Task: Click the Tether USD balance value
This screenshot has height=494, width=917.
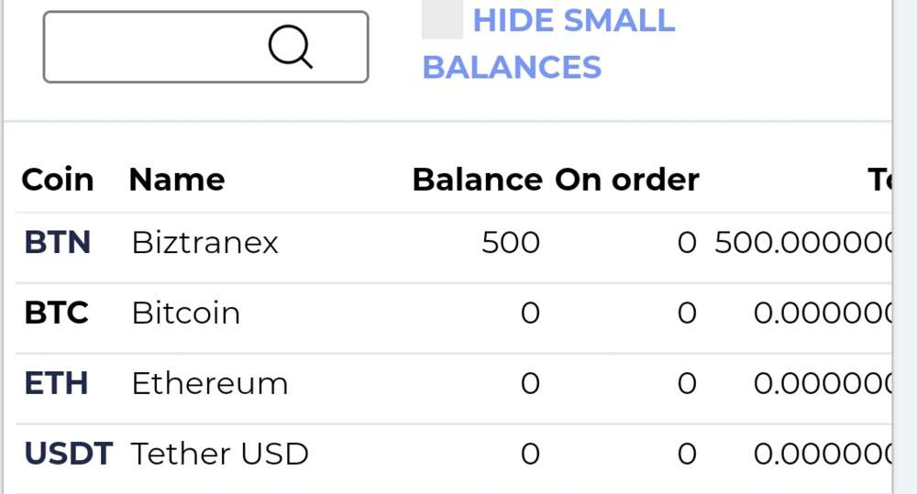Action: [x=530, y=454]
